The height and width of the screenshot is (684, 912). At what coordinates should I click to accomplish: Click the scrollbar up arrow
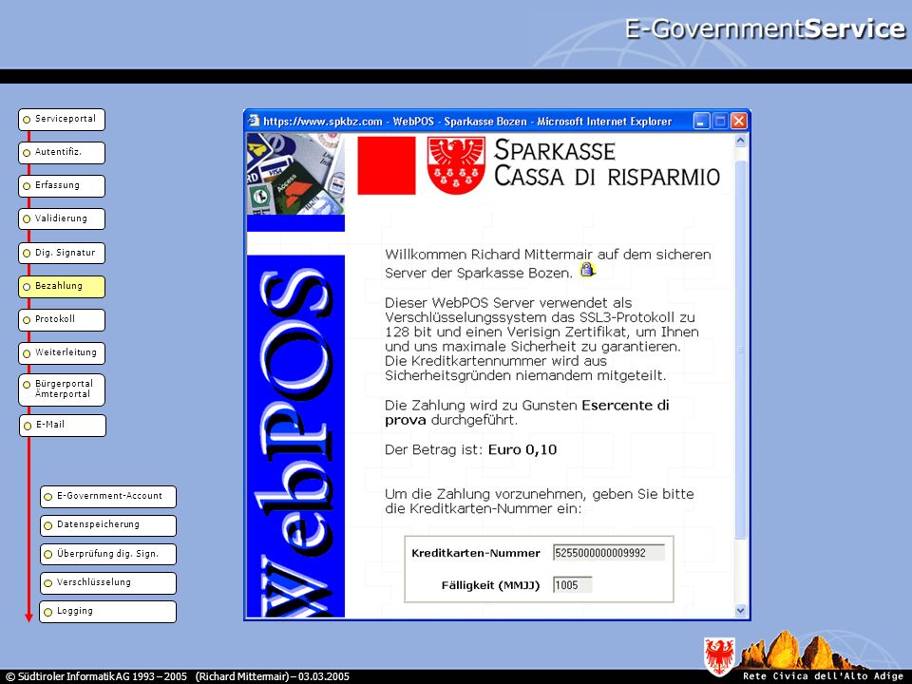[740, 140]
